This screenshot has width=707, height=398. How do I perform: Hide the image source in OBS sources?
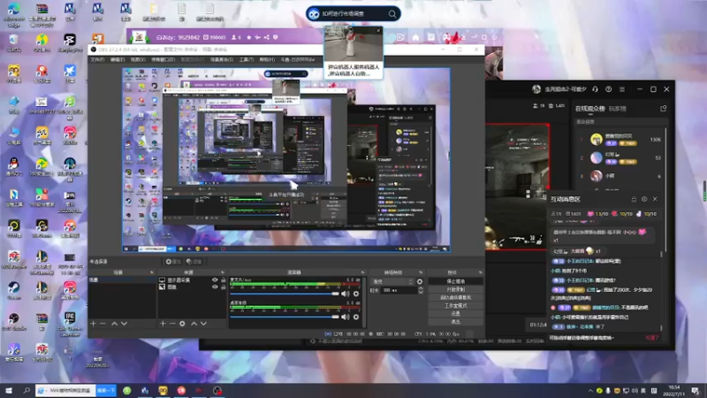tap(215, 287)
